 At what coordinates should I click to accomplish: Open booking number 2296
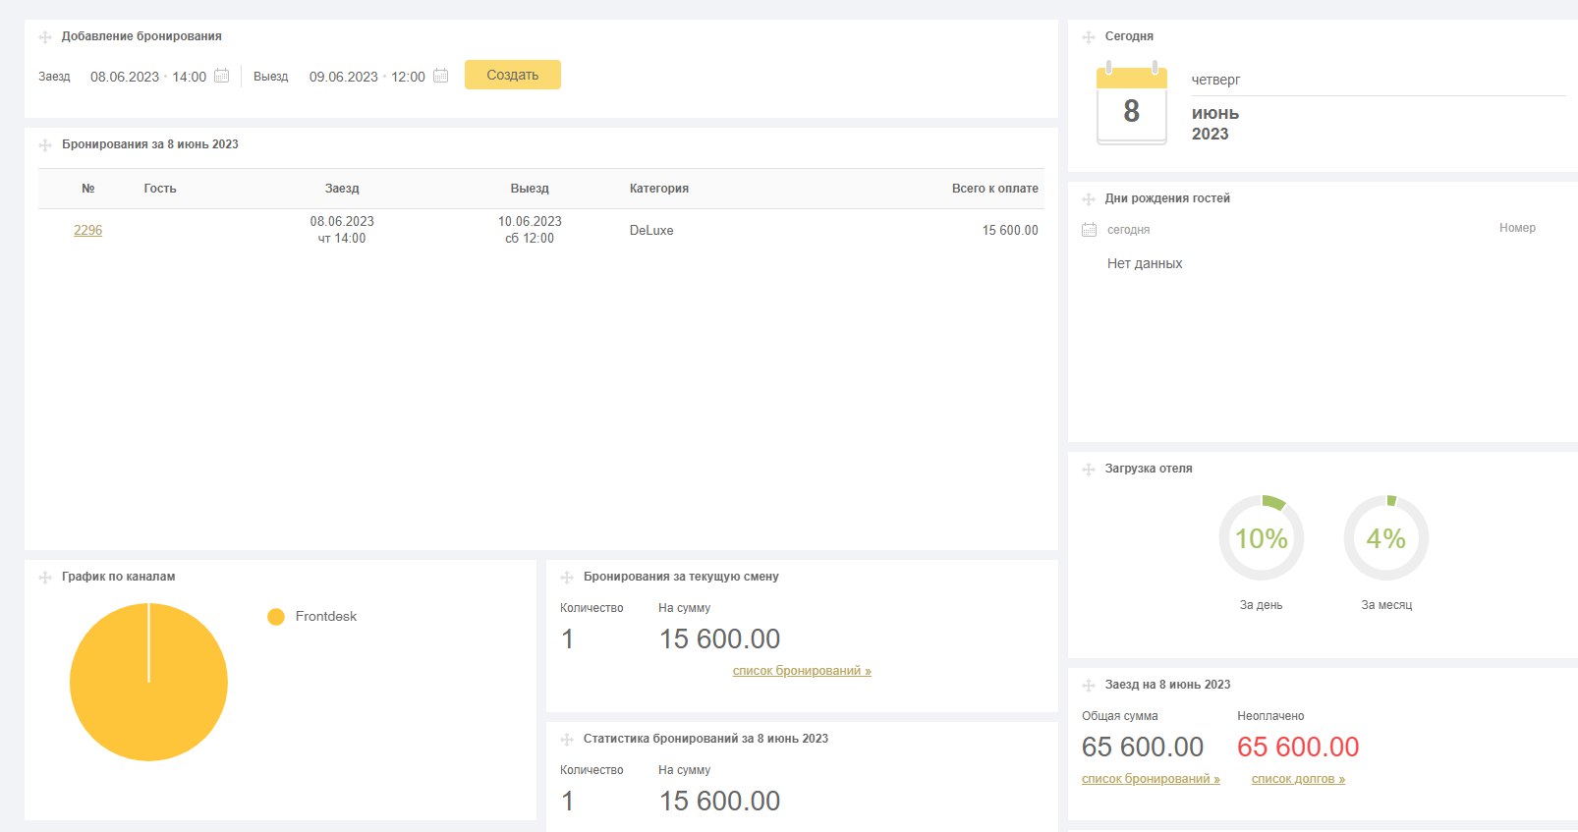click(88, 230)
